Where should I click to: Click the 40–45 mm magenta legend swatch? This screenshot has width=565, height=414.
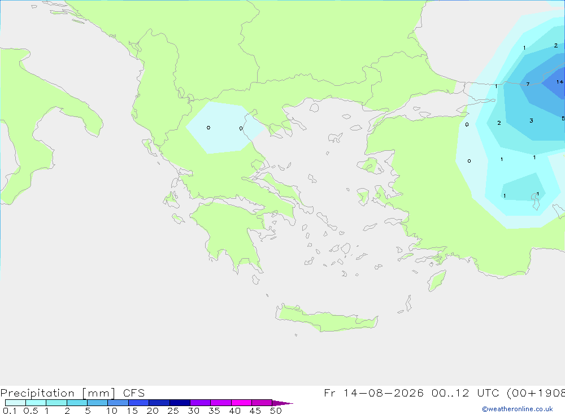tap(241, 403)
